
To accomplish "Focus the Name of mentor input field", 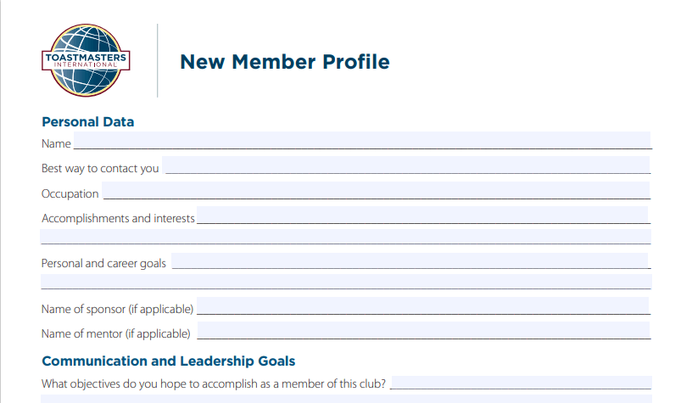I will click(422, 331).
